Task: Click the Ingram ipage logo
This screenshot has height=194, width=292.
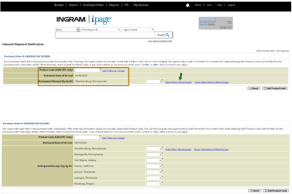Action: tap(84, 19)
